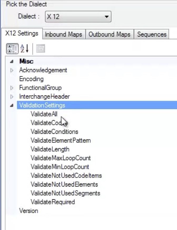This screenshot has height=230, width=177.
Task: Click the Alphabetical sort icon
Action: coord(24,49)
